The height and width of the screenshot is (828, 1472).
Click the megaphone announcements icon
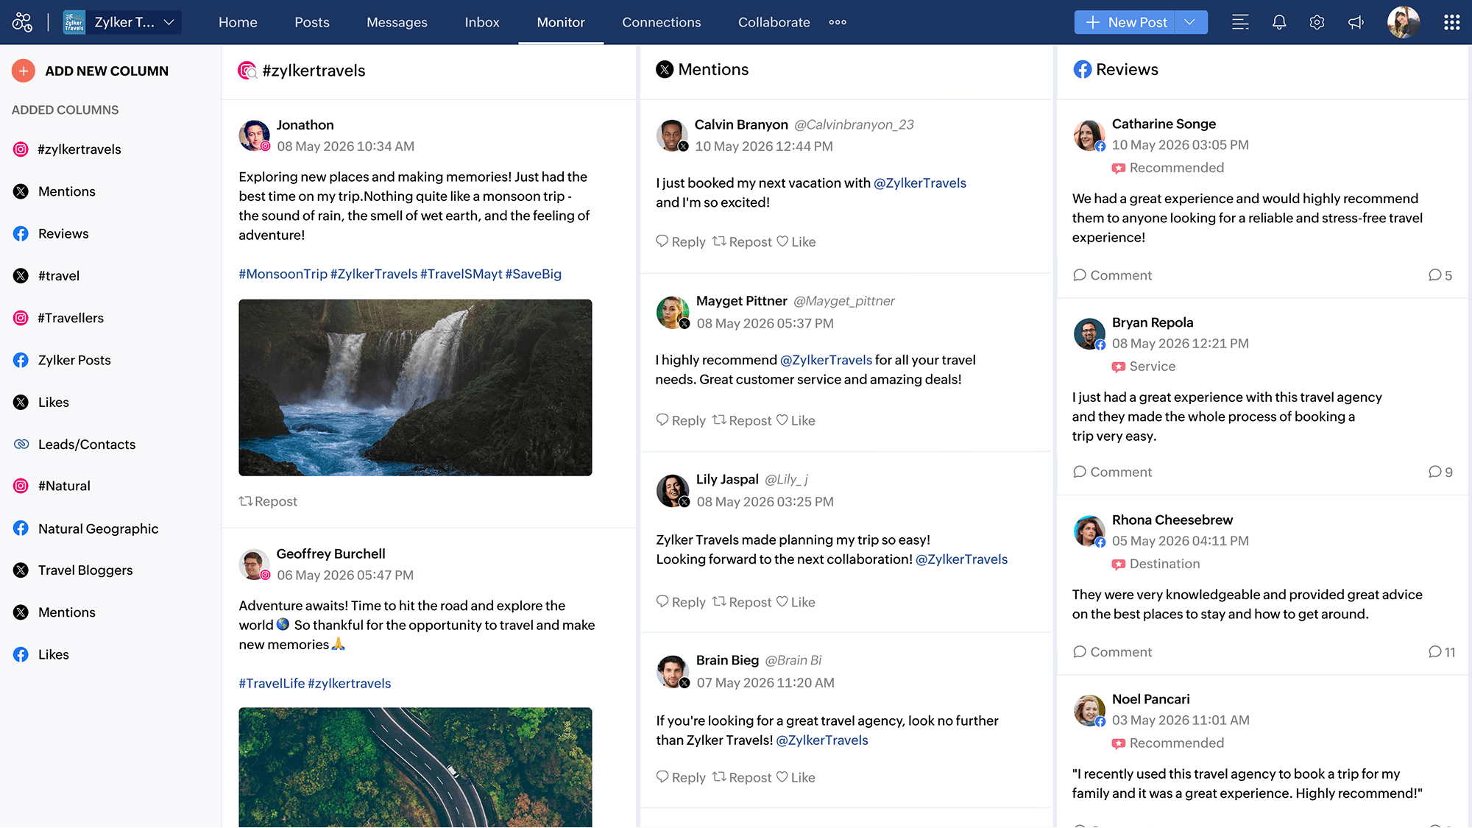tap(1356, 22)
